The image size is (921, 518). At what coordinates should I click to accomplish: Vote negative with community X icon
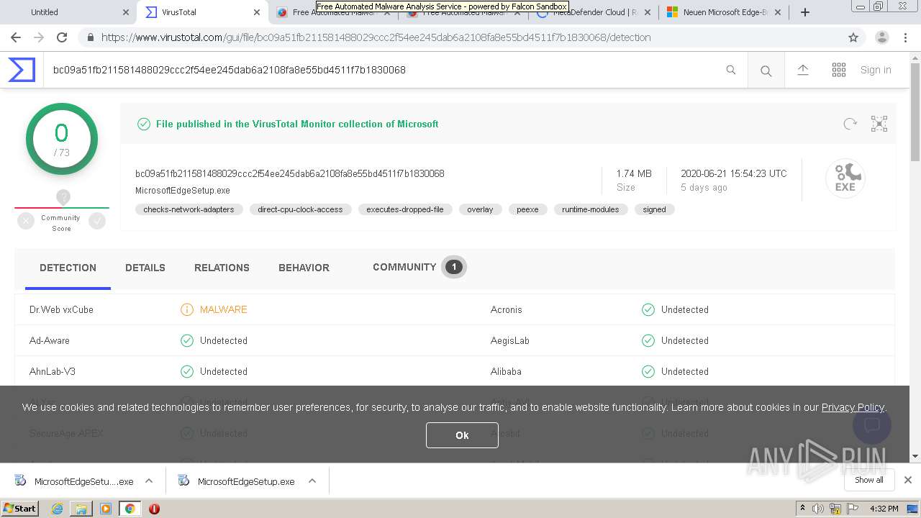click(x=26, y=222)
